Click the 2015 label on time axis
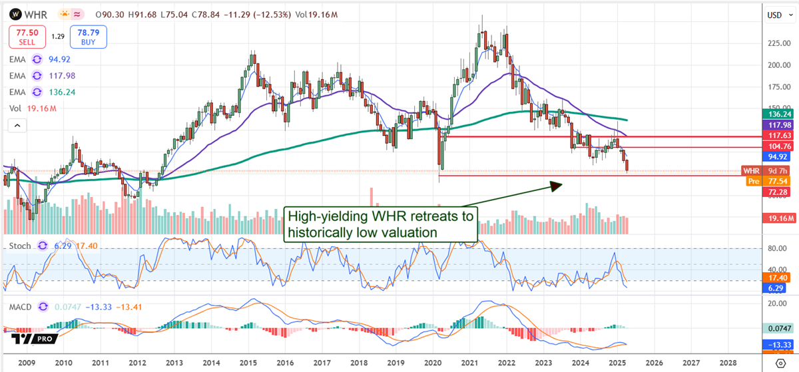Screen dimensions: 799x372 248,362
